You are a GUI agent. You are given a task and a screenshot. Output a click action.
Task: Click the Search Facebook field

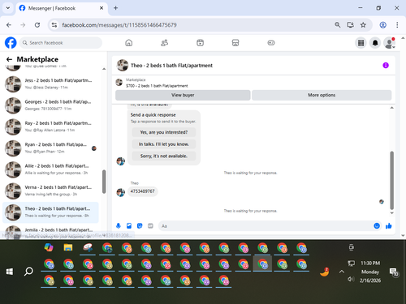pos(61,43)
